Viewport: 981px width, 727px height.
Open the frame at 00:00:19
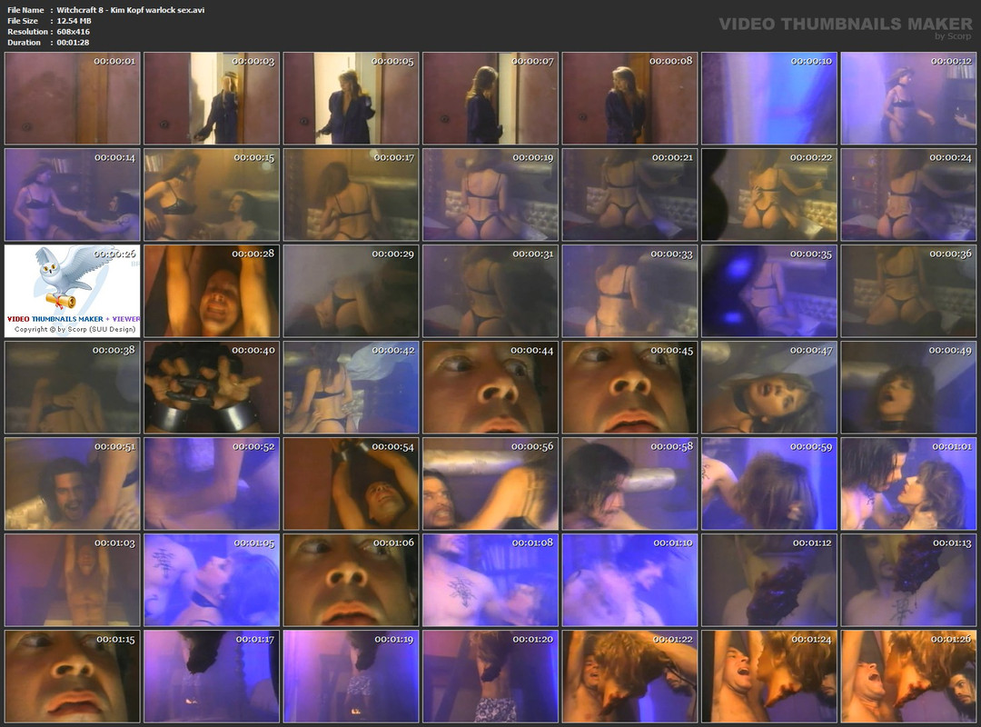(490, 194)
